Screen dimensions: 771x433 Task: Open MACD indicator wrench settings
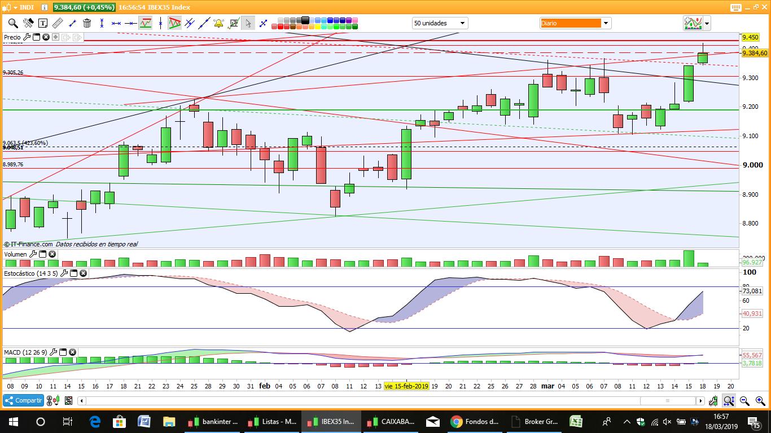tap(54, 352)
